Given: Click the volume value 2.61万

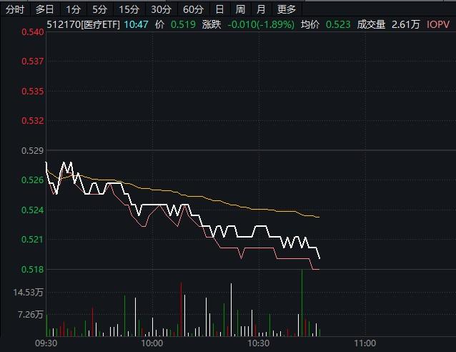Looking at the screenshot, I should tap(406, 24).
